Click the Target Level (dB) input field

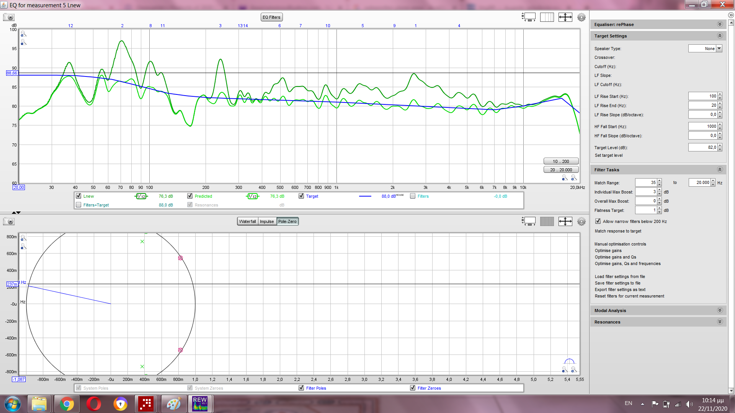[702, 147]
